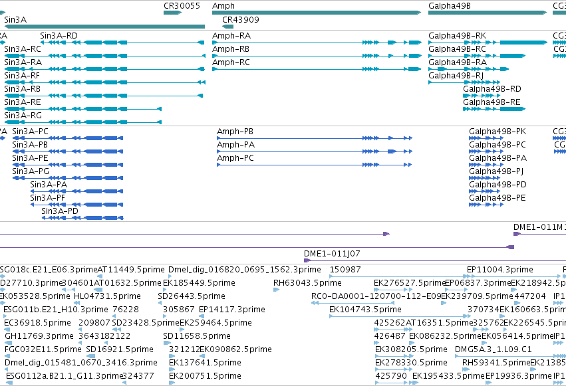566x386 pixels.
Task: Click EK185449.5prime label
Action: point(199,283)
